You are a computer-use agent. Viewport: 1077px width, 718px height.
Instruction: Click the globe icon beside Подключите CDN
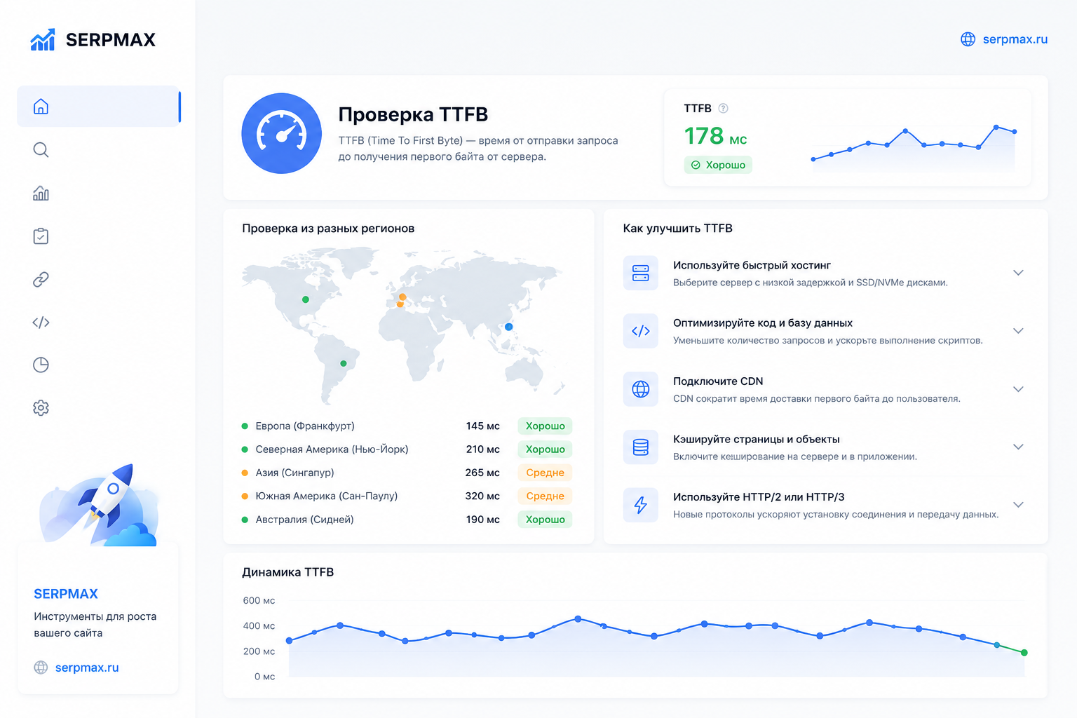(641, 389)
